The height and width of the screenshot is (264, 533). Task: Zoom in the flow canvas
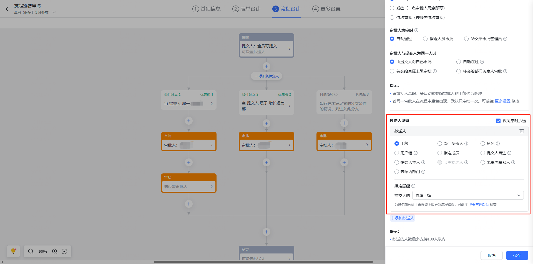[55, 251]
